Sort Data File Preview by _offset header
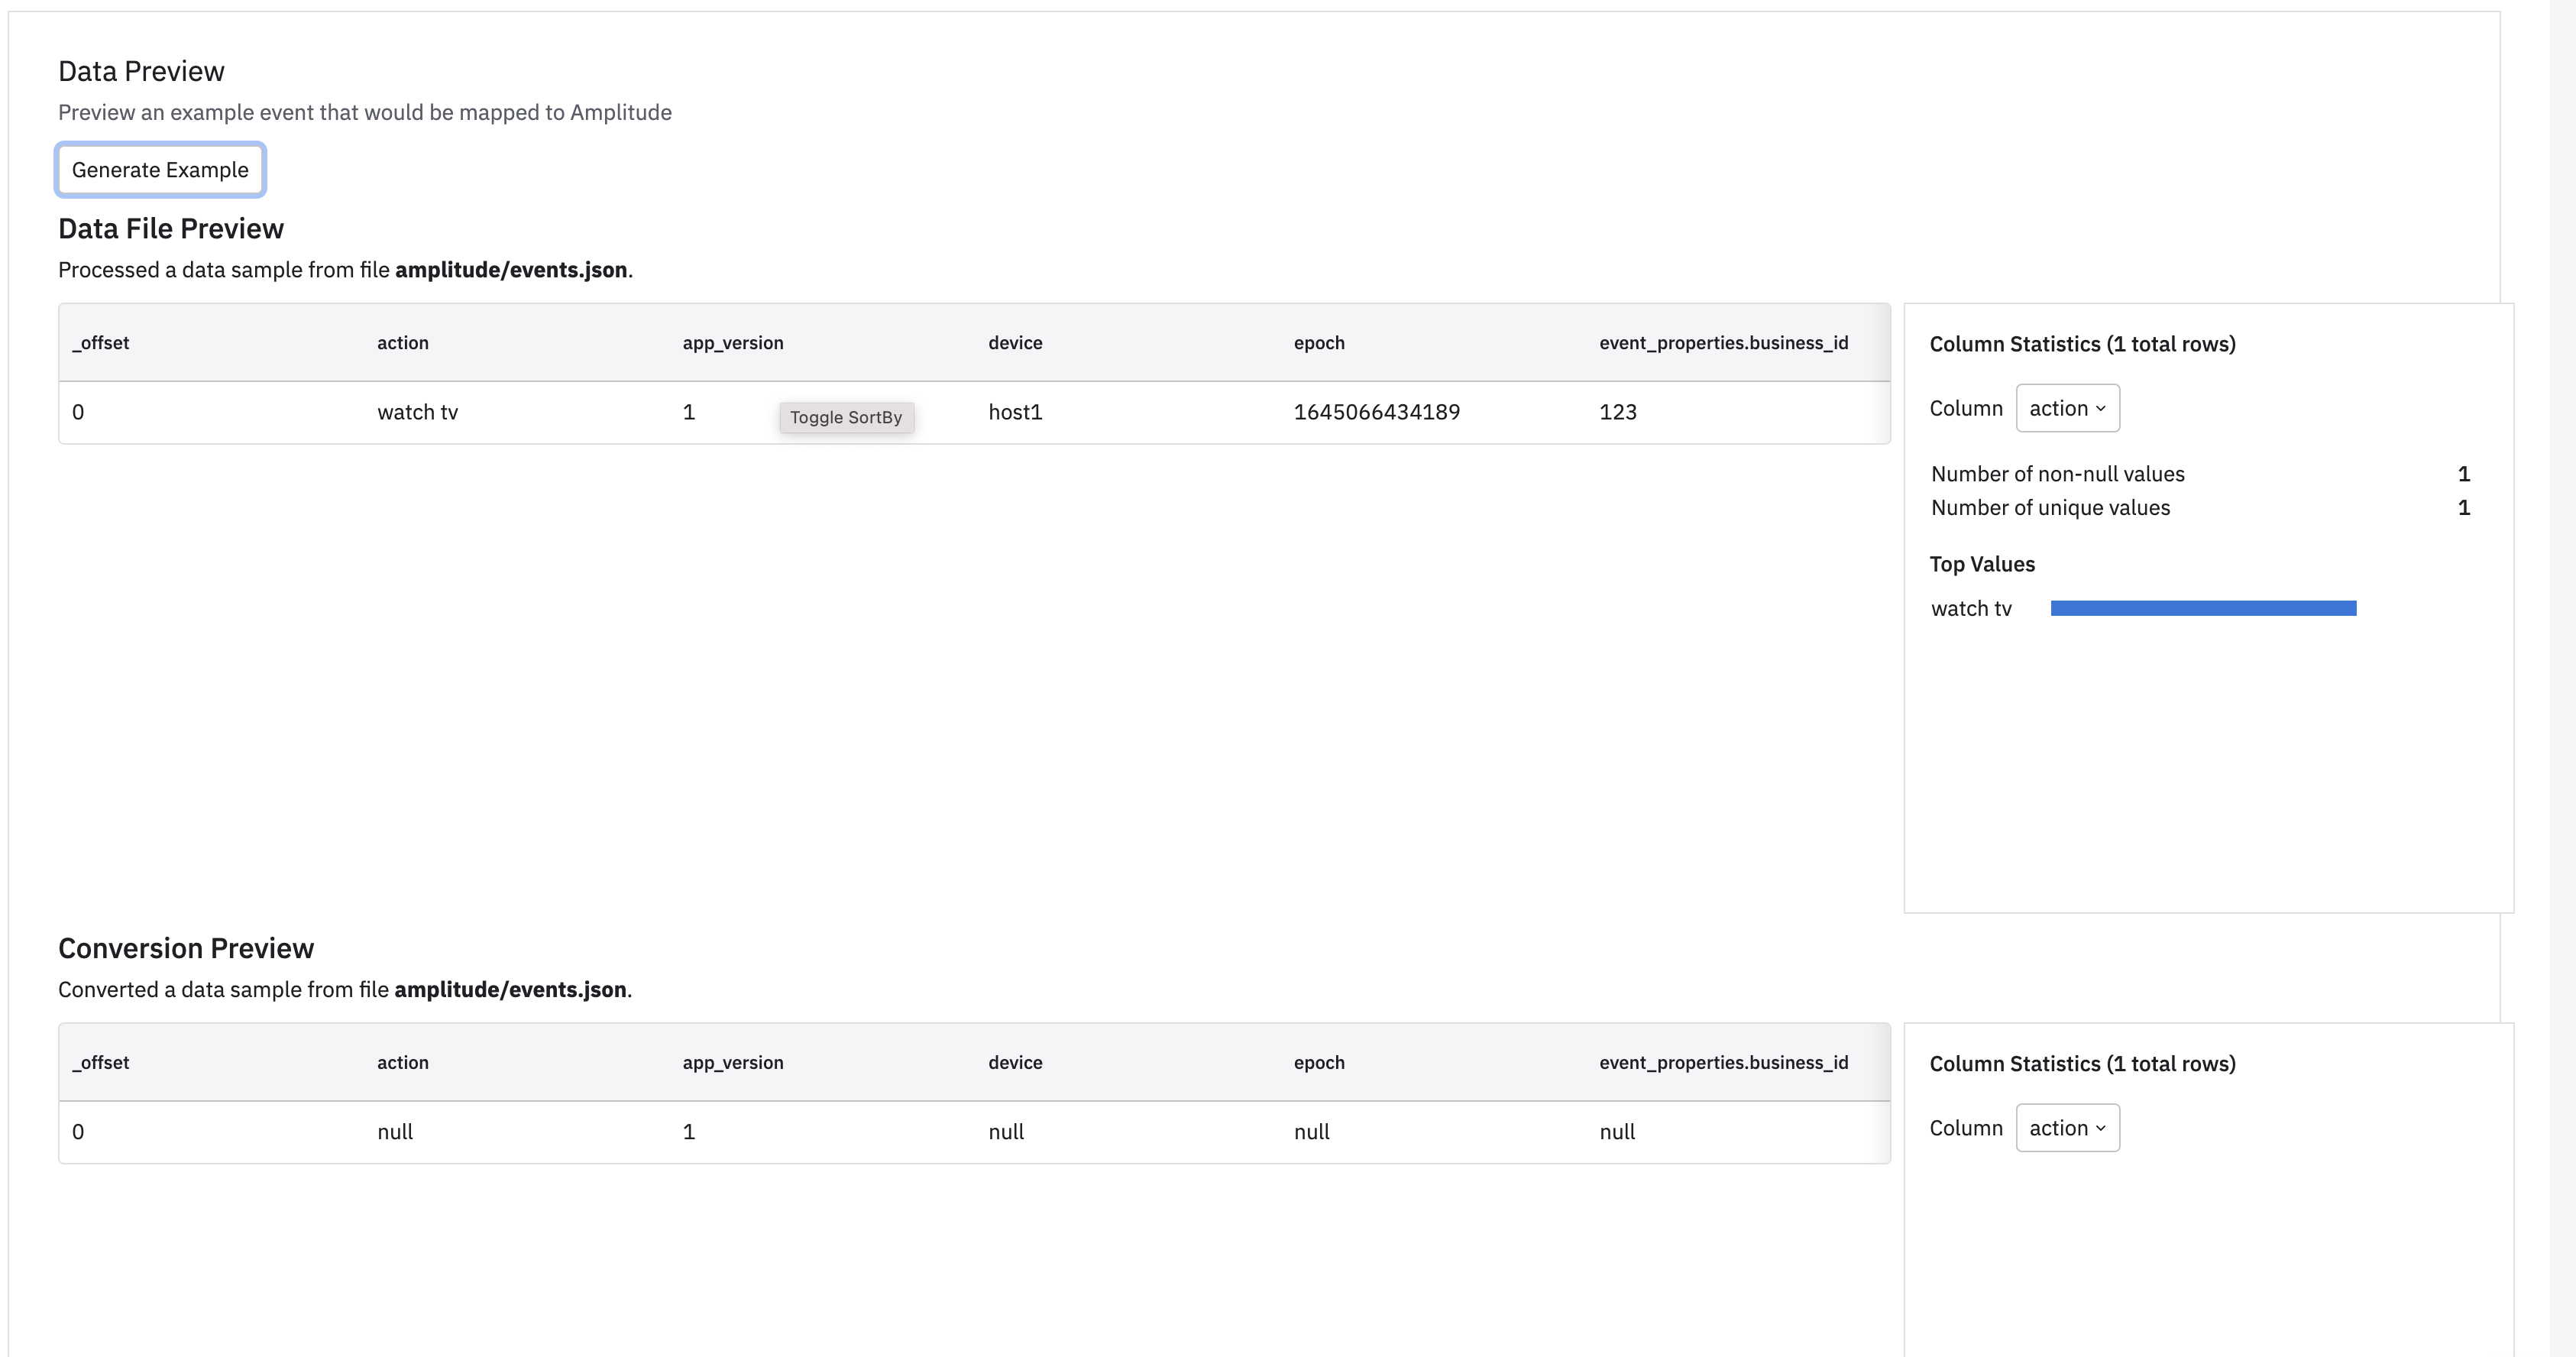This screenshot has width=2576, height=1357. pyautogui.click(x=101, y=343)
